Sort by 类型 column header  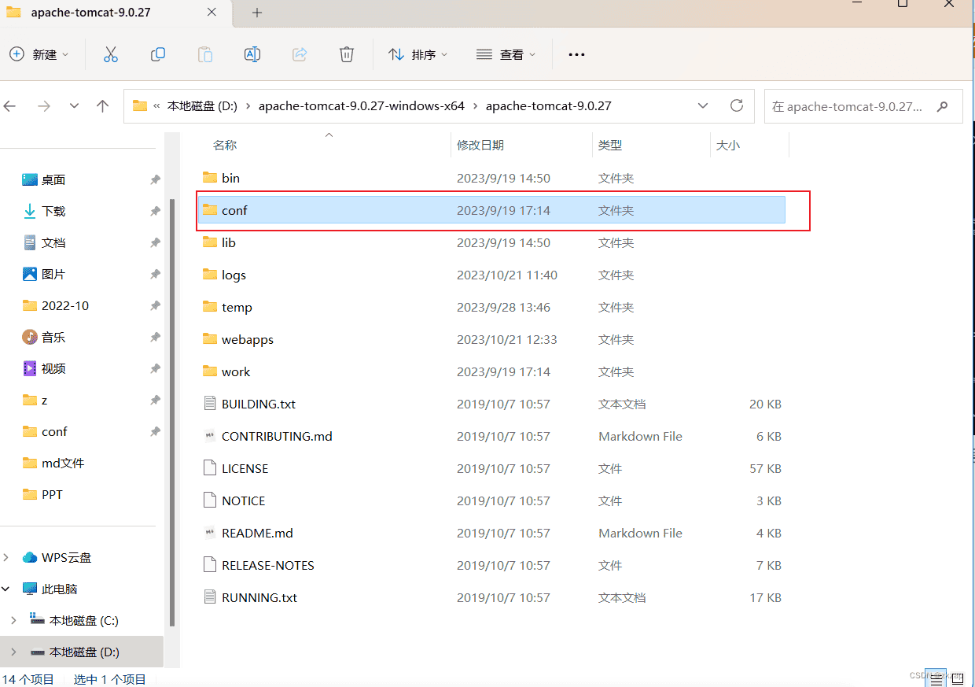[x=610, y=145]
